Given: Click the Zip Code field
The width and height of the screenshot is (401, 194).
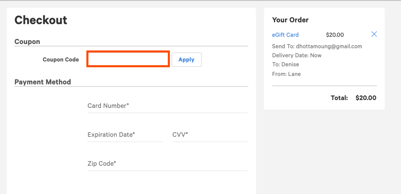Looking at the screenshot, I should coord(167,164).
